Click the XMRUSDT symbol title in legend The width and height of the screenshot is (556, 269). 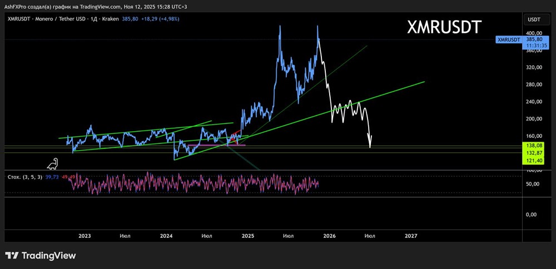(18, 19)
